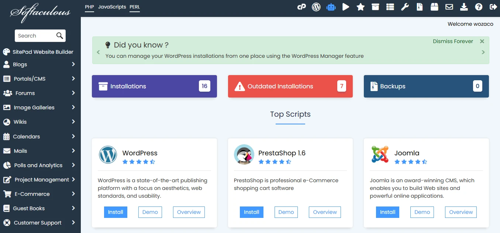This screenshot has width=500, height=233.
Task: Click the Top Scripts heading
Action: click(290, 114)
